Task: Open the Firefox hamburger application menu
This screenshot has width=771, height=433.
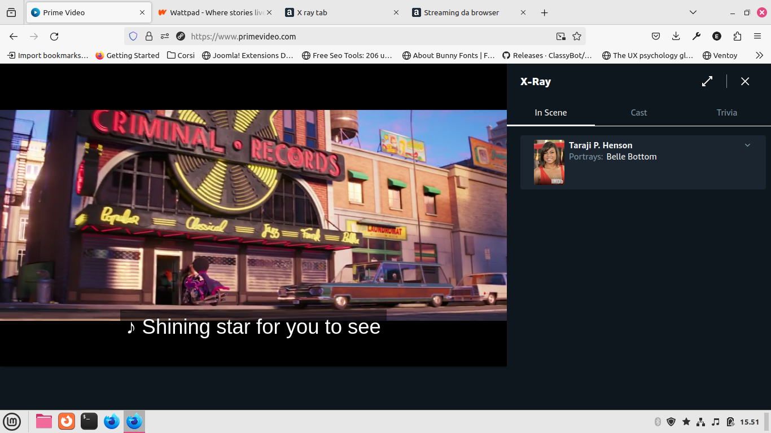Action: 757,37
